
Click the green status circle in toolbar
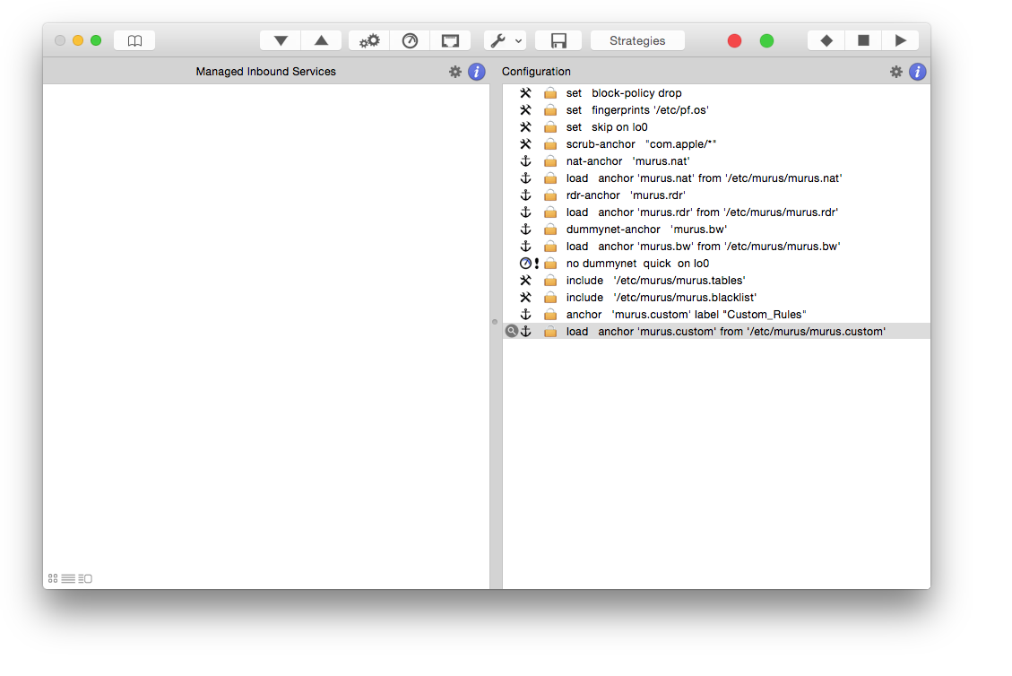pos(766,40)
